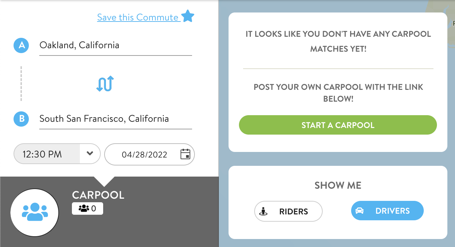Click the Start a Carpool button
The height and width of the screenshot is (247, 455).
[x=338, y=125]
